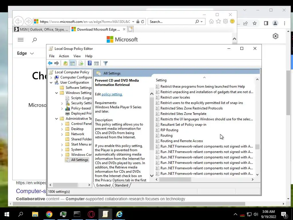Image resolution: width=293 pixels, height=220 pixels.
Task: Click the policy setting link
Action: pyautogui.click(x=112, y=94)
